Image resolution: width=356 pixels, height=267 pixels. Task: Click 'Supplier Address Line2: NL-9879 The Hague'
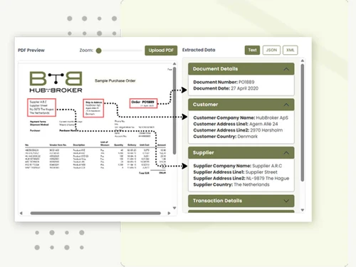coord(241,178)
